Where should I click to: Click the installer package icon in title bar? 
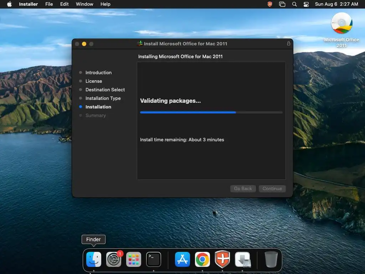[140, 43]
